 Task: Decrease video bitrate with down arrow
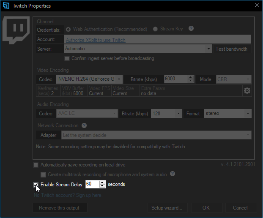pyautogui.click(x=191, y=81)
